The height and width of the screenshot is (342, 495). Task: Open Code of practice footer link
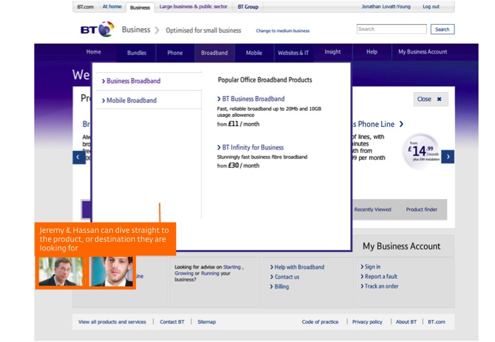point(320,322)
